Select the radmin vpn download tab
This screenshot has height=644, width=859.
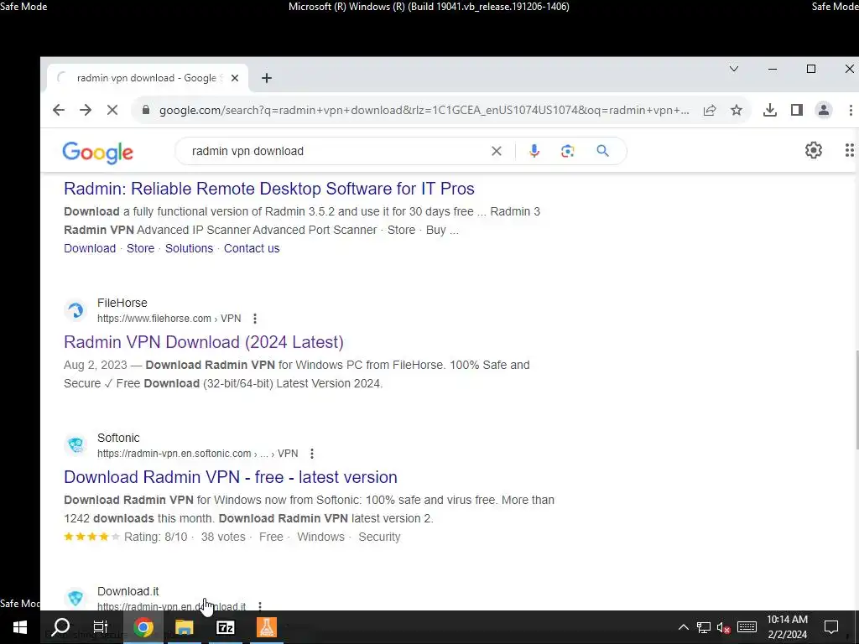(148, 78)
